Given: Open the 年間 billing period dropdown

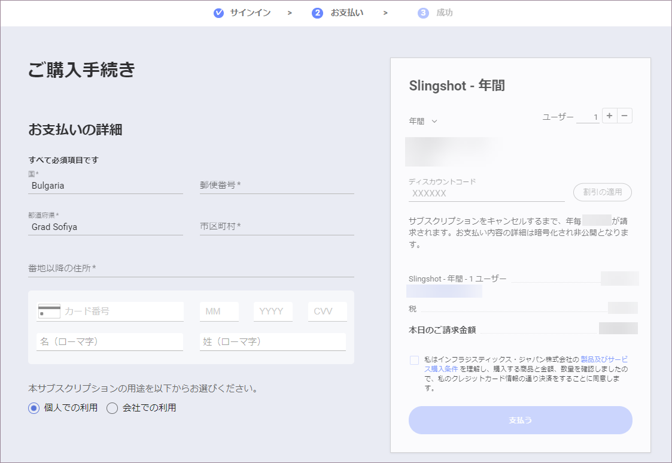Looking at the screenshot, I should (423, 122).
